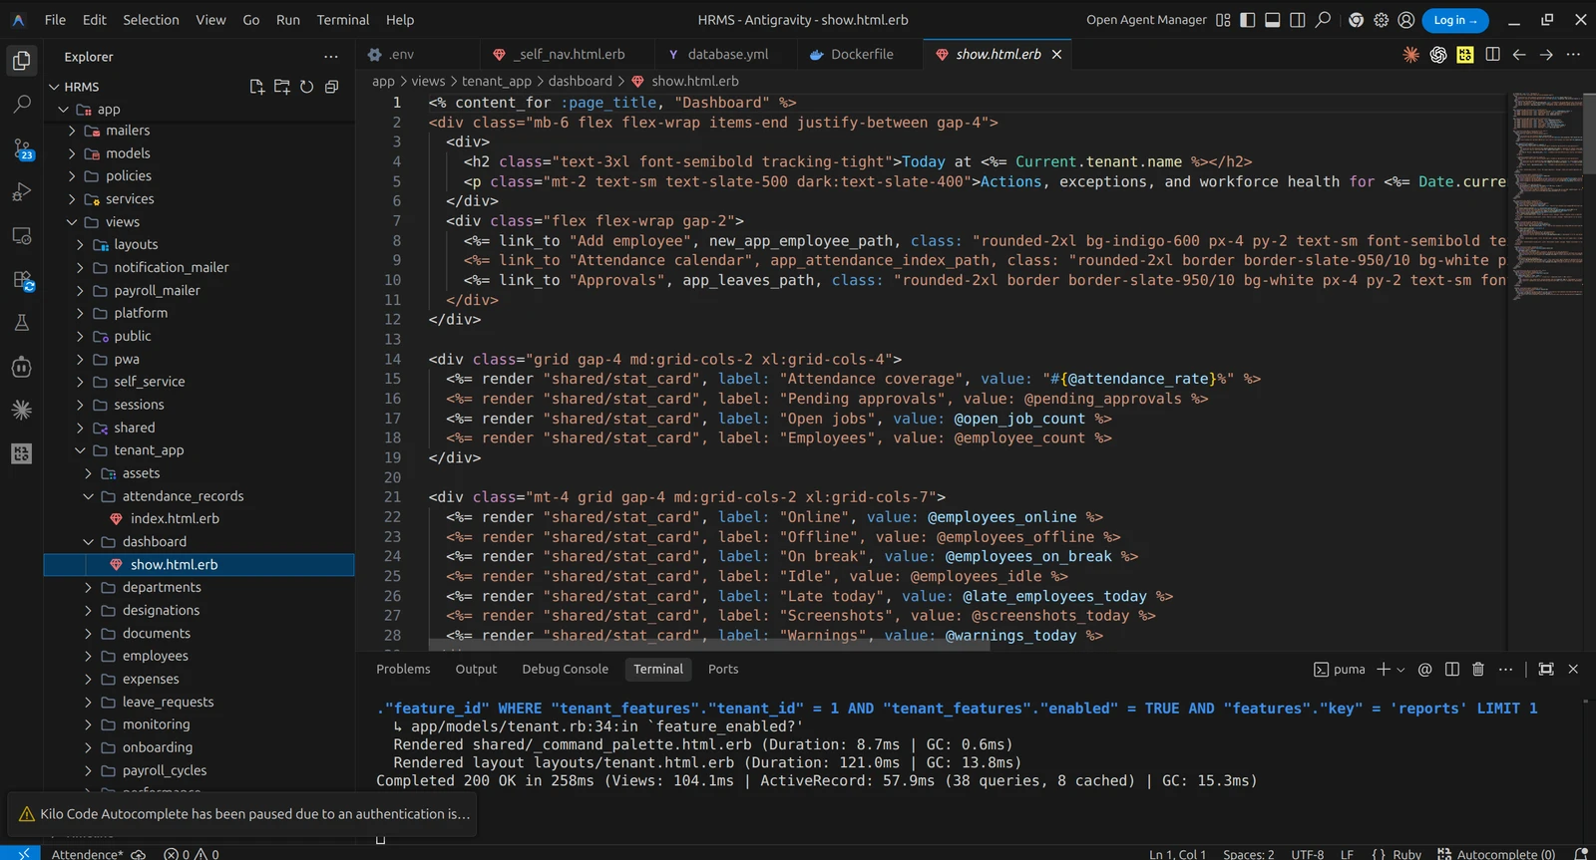Create a new folder in HRMS explorer

coord(281,87)
